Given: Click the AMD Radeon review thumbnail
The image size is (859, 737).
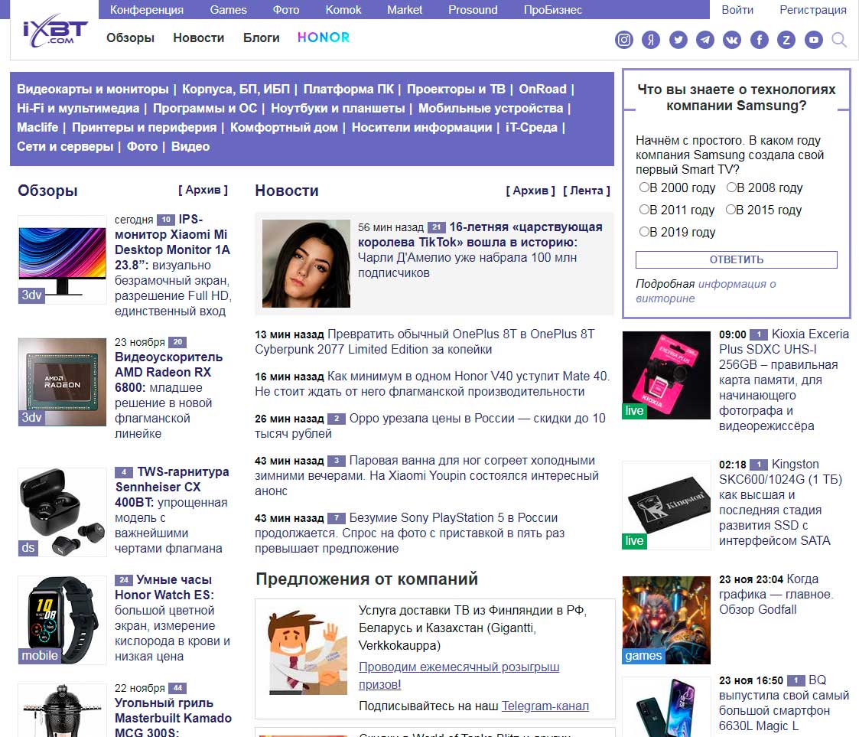Looking at the screenshot, I should [62, 382].
